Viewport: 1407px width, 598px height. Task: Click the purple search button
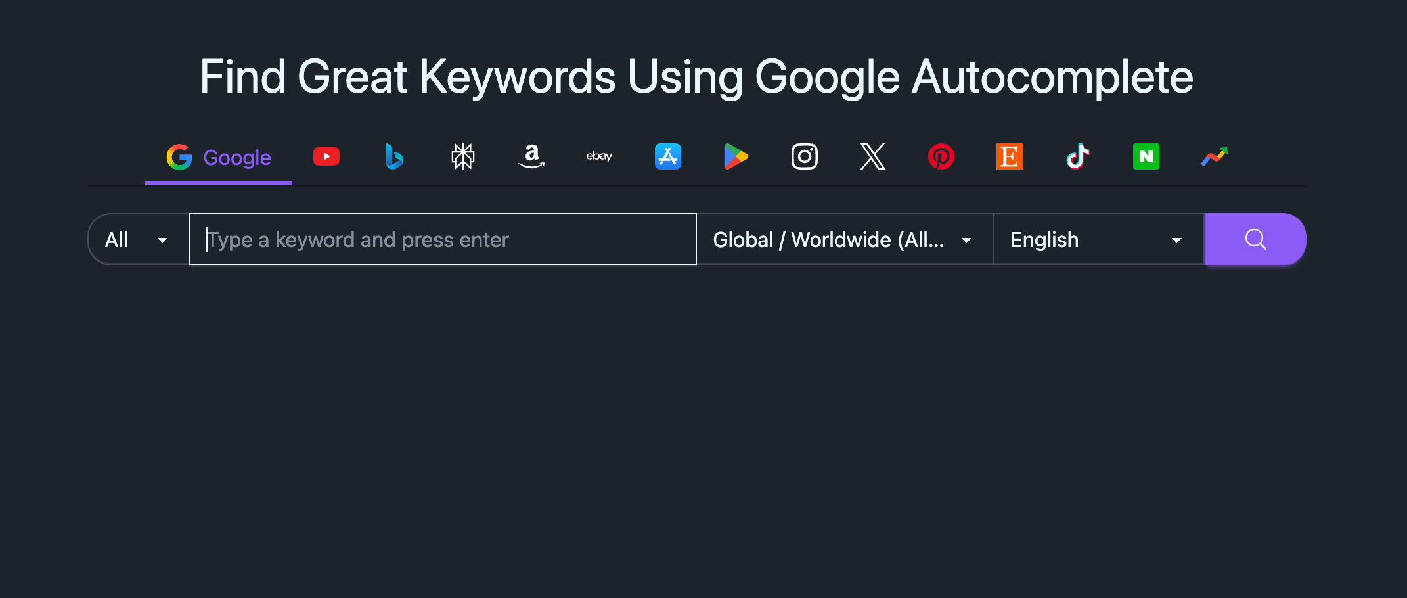pos(1255,239)
